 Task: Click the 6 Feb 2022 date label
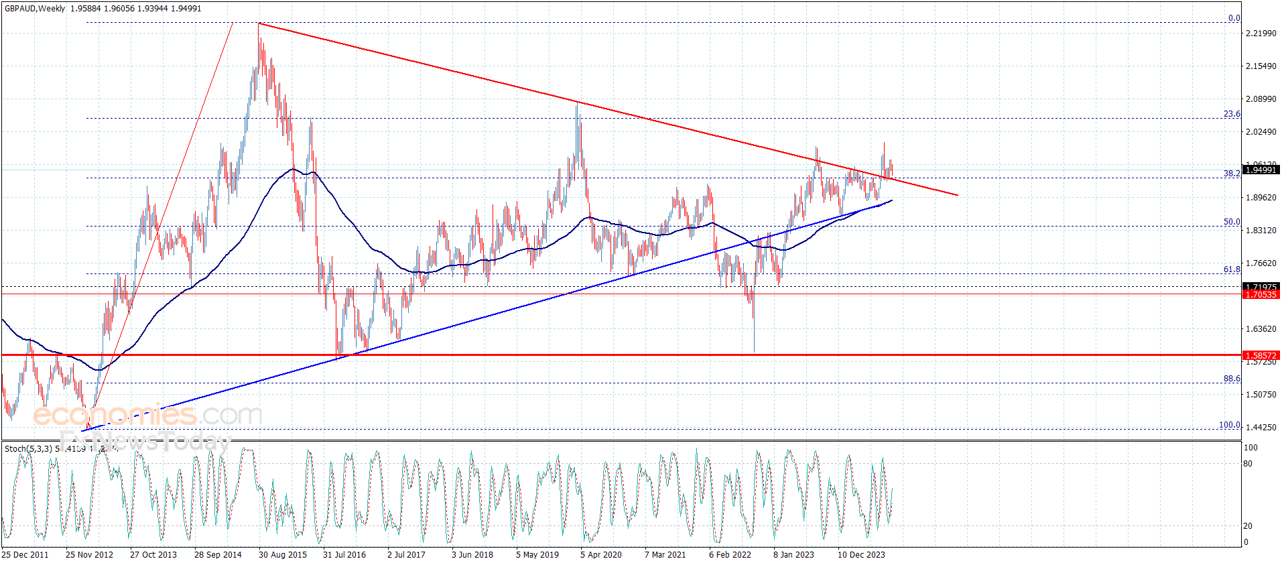click(x=730, y=554)
